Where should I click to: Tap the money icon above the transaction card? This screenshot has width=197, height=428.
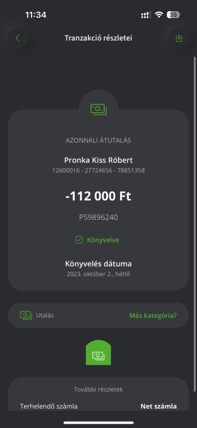click(x=98, y=110)
